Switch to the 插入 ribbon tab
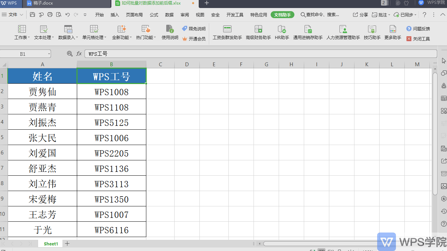447x251 pixels. point(115,15)
